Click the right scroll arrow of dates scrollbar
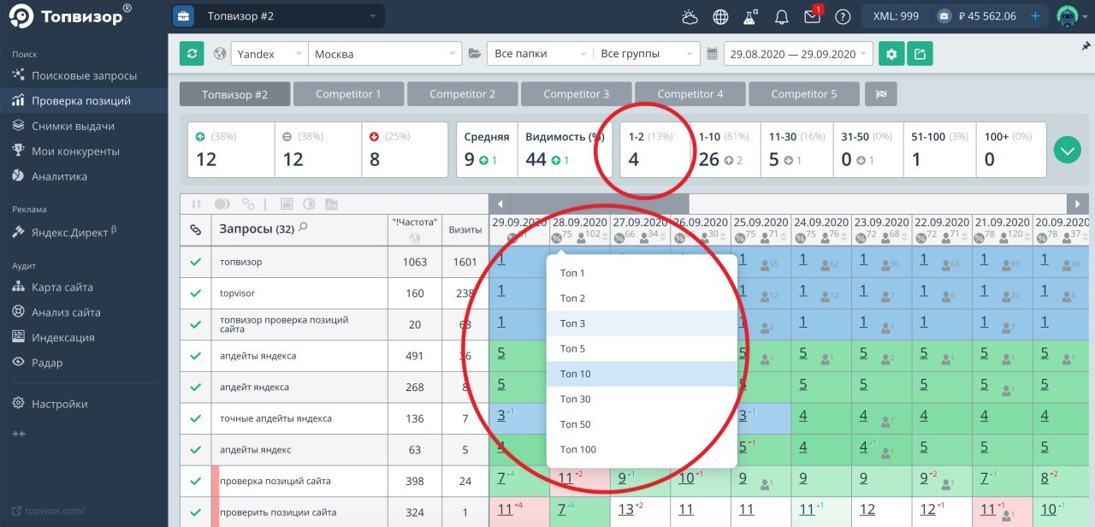This screenshot has width=1095, height=527. tap(1077, 204)
